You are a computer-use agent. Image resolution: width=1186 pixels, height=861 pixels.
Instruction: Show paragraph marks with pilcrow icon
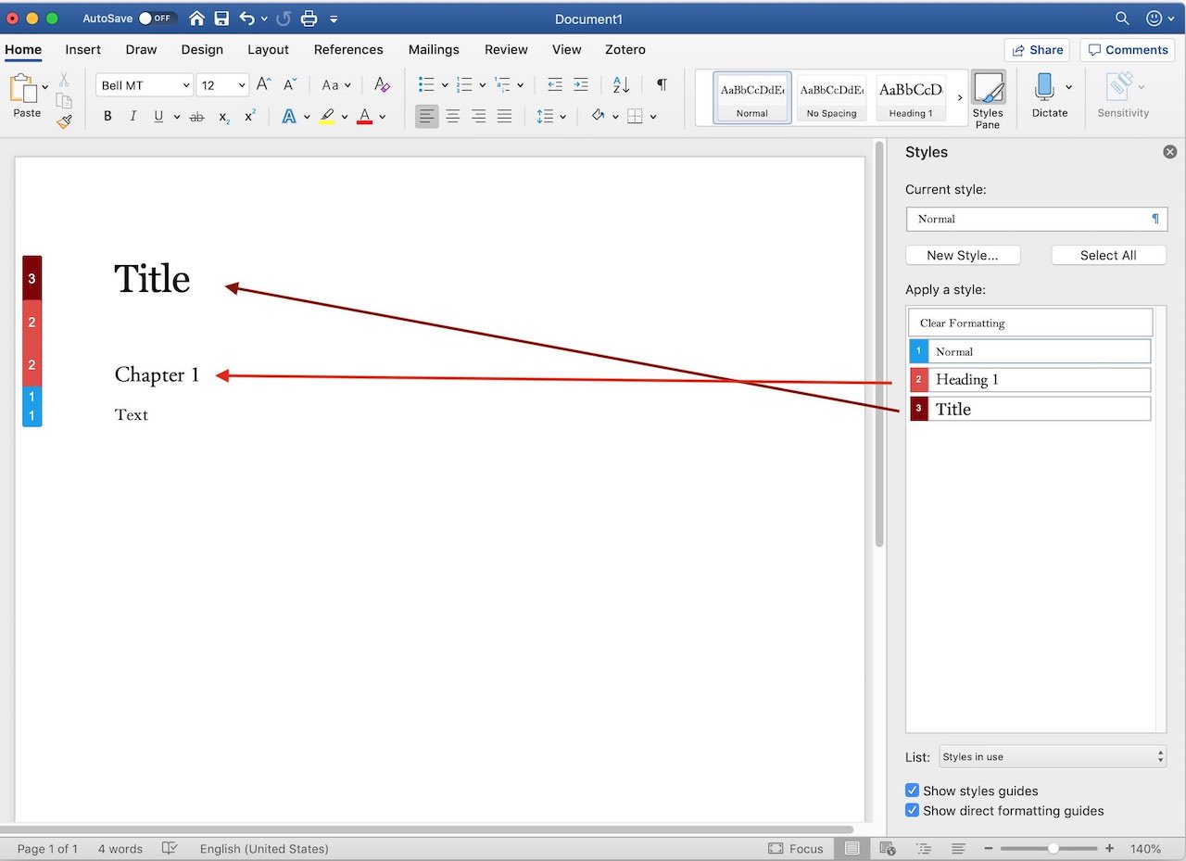point(662,85)
